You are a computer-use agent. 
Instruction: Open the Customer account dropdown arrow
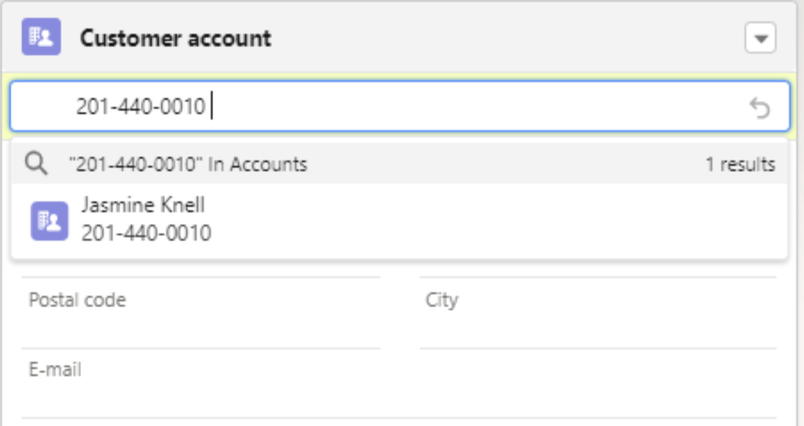pyautogui.click(x=760, y=38)
